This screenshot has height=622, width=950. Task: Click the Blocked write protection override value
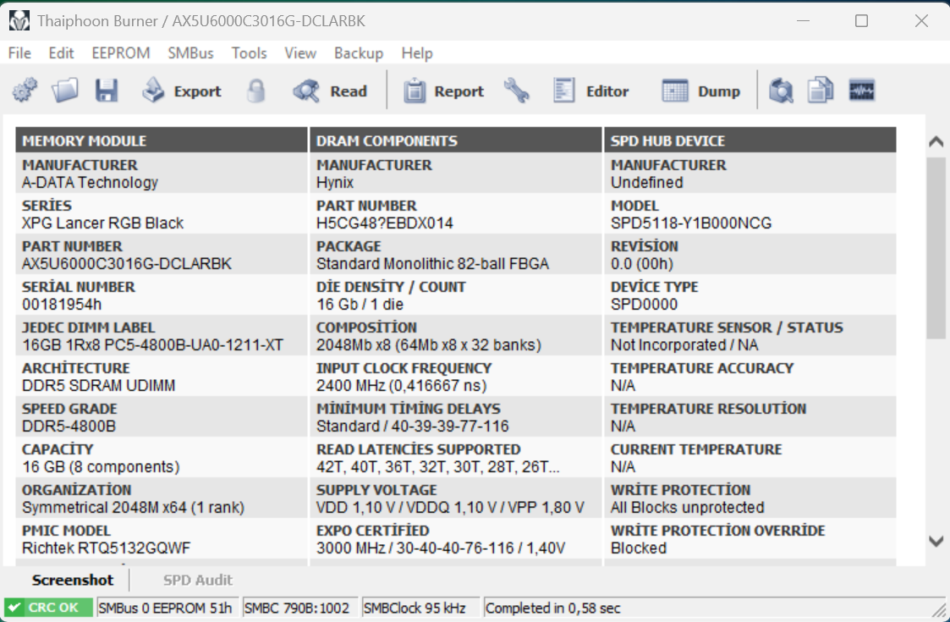pos(638,548)
